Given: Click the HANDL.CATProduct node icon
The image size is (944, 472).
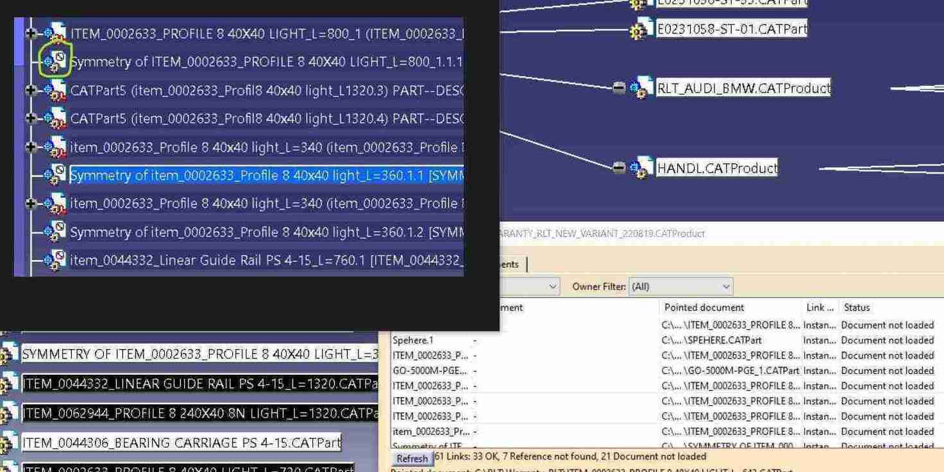Looking at the screenshot, I should (639, 168).
